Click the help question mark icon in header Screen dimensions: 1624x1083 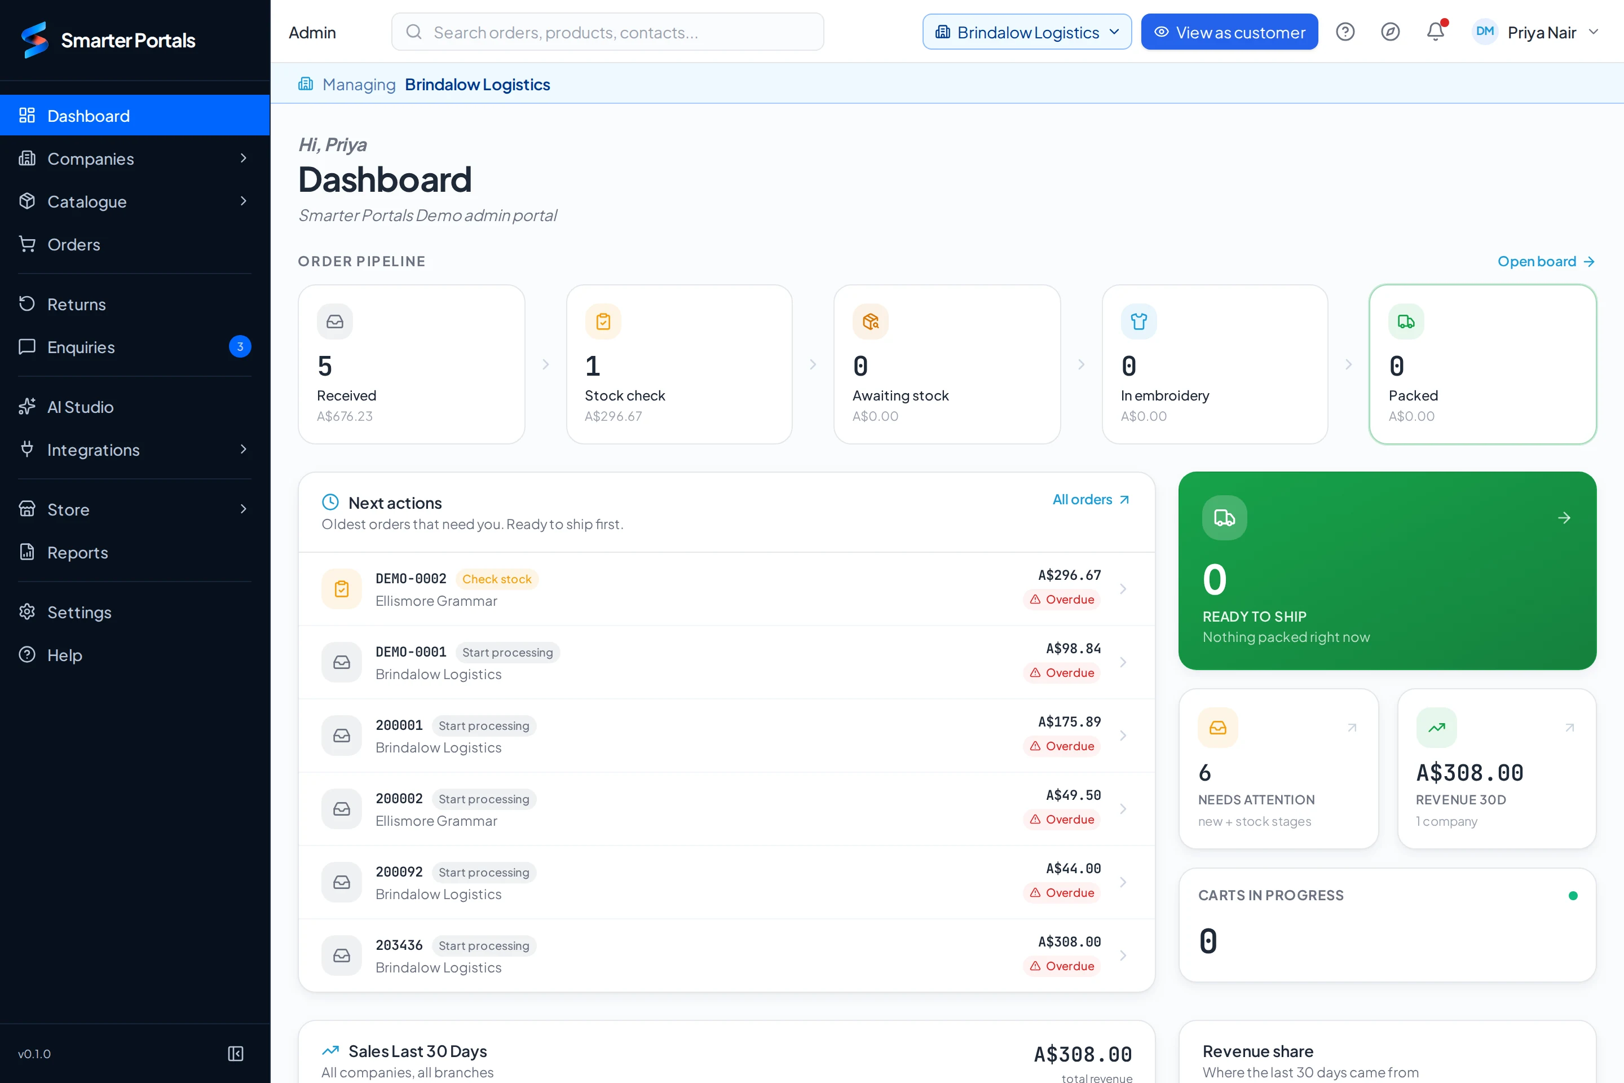tap(1345, 32)
